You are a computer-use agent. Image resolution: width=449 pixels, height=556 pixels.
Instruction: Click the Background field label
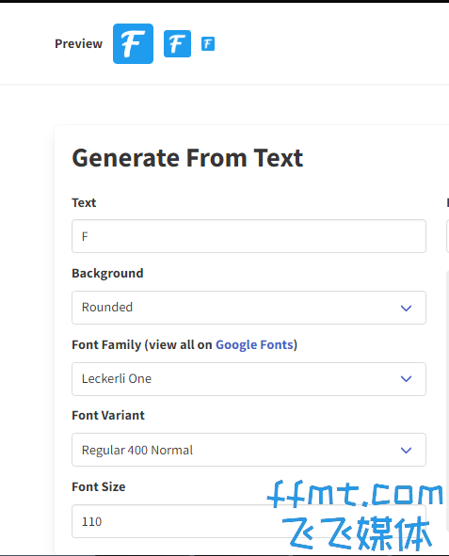tap(107, 274)
